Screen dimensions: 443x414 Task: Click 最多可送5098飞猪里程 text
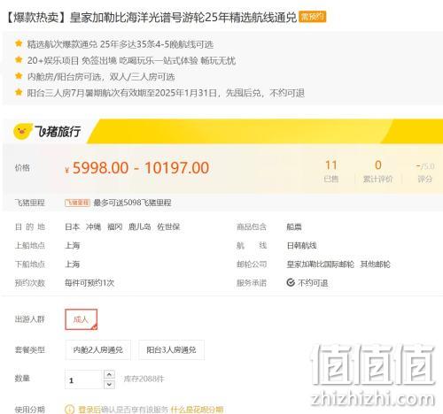click(132, 203)
